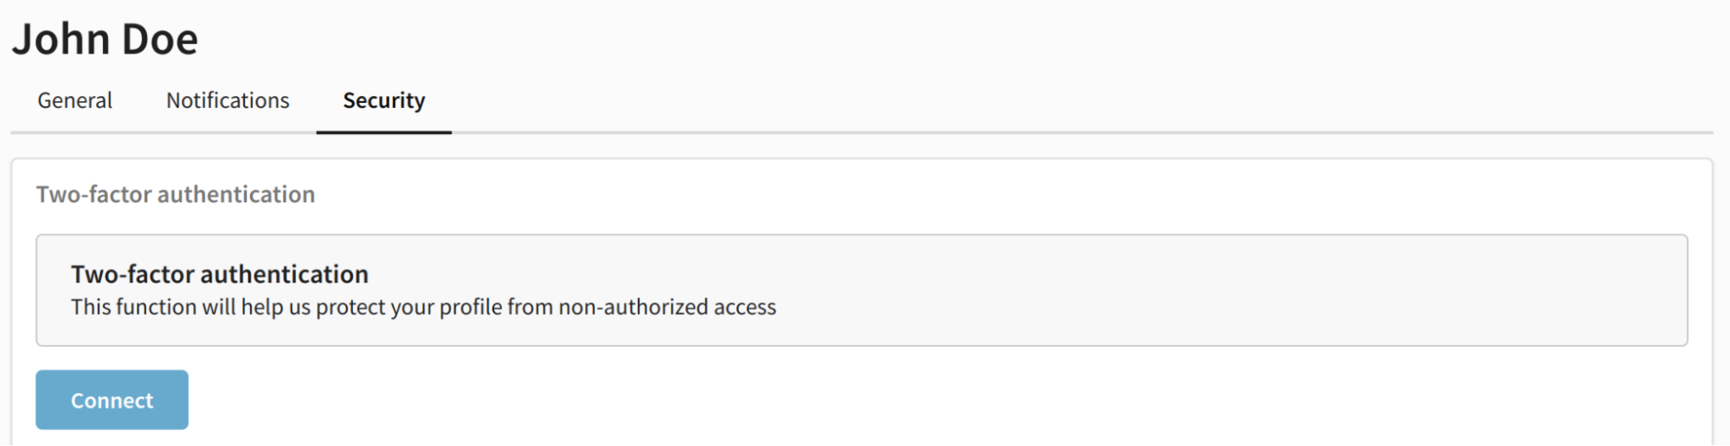Viewport: 1730px width, 446px height.
Task: Open the Notifications tab
Action: pos(228,101)
